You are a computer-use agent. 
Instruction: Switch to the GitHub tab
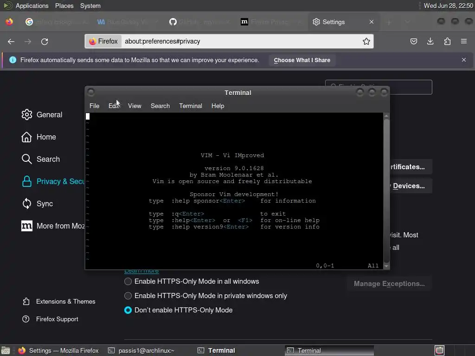click(200, 22)
